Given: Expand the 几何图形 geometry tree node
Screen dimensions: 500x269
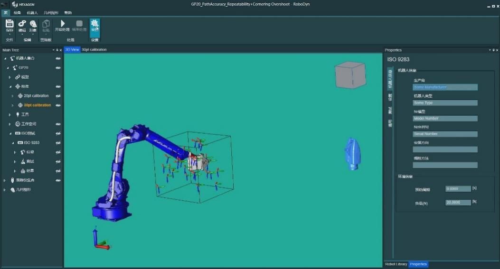Looking at the screenshot, I should [5, 190].
